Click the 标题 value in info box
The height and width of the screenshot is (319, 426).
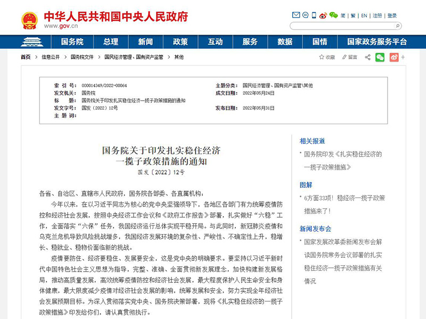point(134,101)
